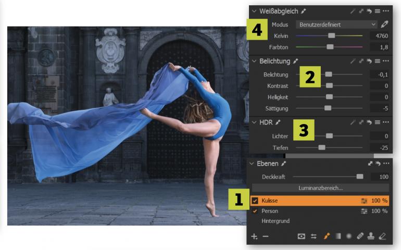Select the brush mask drawing tool
The height and width of the screenshot is (250, 401).
point(327,236)
